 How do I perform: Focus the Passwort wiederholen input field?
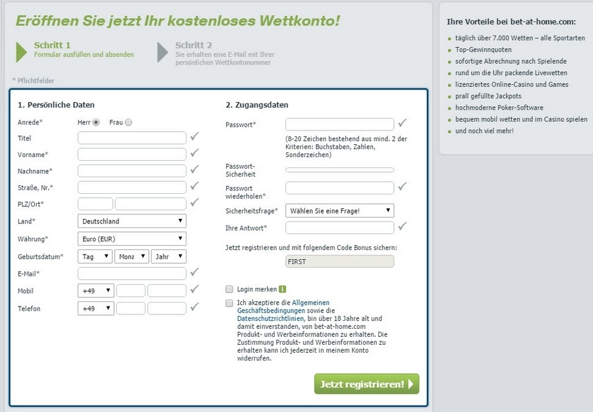point(339,188)
